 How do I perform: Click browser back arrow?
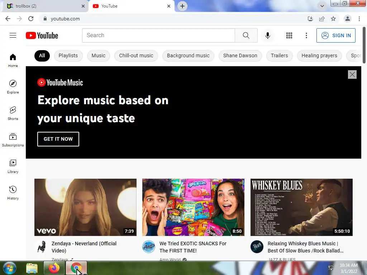click(8, 19)
